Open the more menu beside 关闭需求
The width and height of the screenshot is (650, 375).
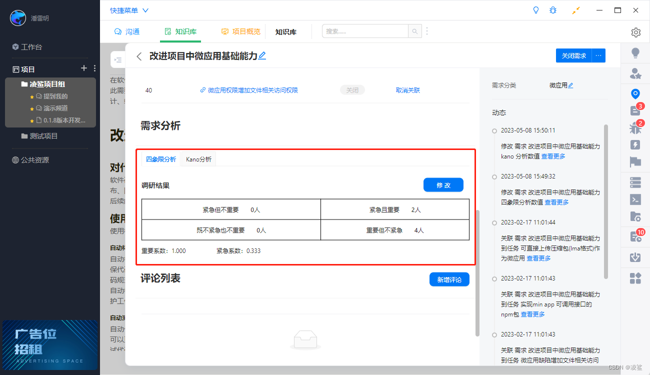[x=598, y=56]
